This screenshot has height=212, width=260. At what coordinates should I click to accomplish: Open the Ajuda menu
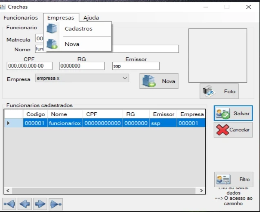click(91, 18)
